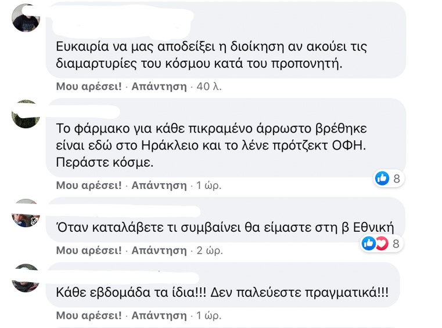Open the avatar of the φάρμακο commenter
Viewport: 442px width, 328px height.
[26, 114]
